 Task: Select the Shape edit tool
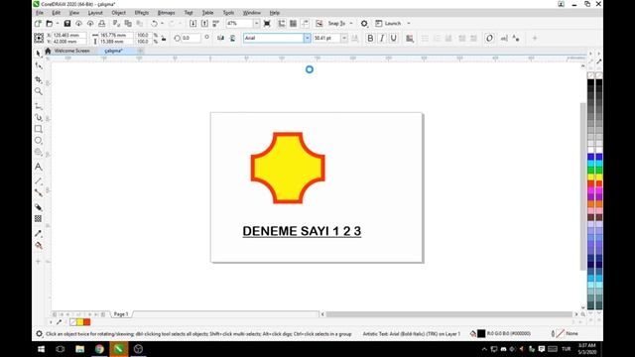(39, 65)
